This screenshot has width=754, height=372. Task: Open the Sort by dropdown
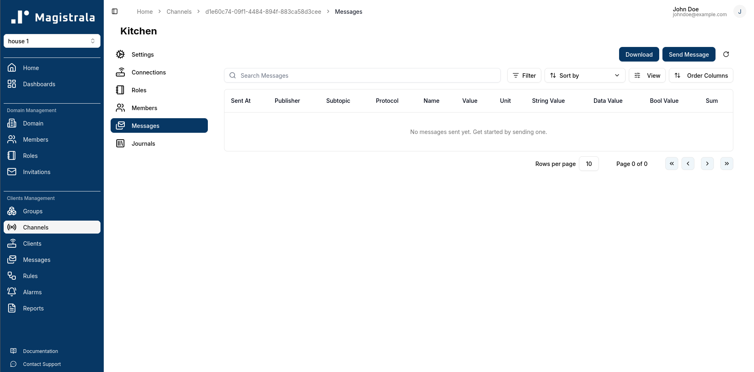(585, 75)
